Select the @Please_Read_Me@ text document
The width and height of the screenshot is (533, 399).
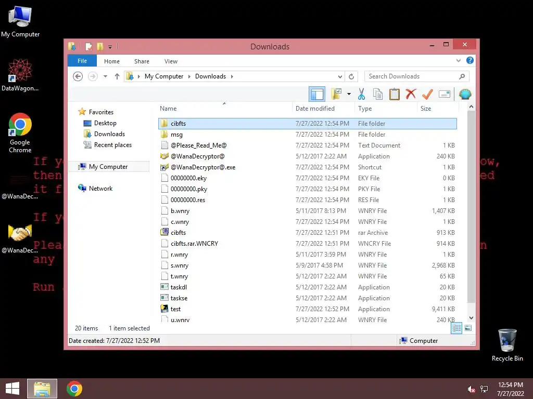click(307, 145)
